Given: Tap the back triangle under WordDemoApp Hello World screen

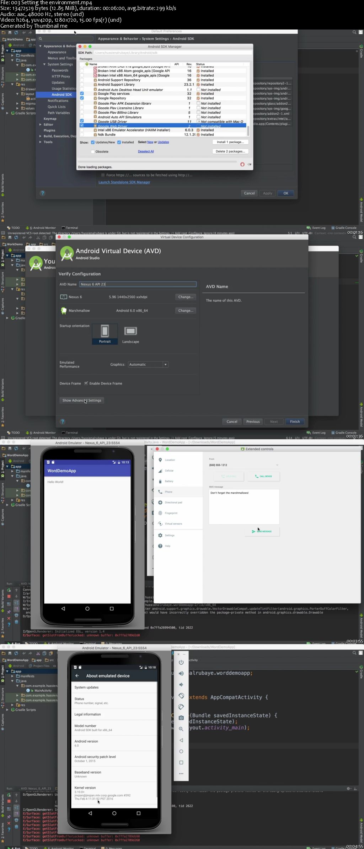Looking at the screenshot, I should (x=63, y=609).
